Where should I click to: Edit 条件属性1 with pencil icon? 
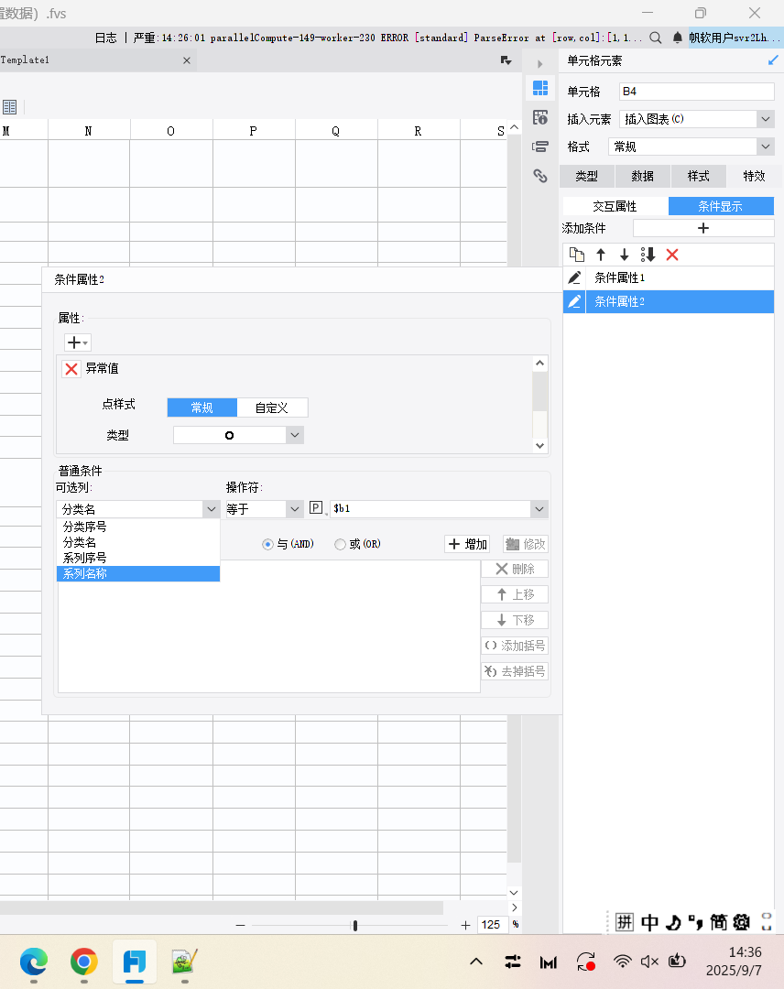tap(574, 277)
